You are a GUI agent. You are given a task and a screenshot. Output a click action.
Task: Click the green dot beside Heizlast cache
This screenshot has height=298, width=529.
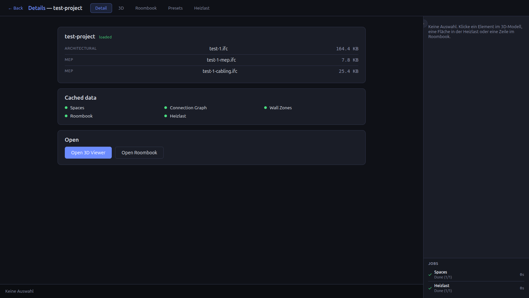click(166, 116)
